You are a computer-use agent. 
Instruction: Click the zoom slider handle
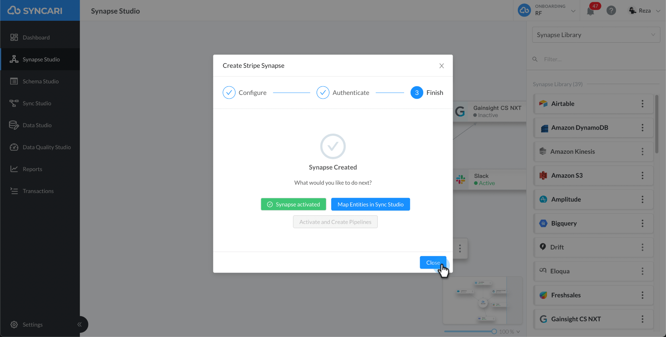point(494,331)
